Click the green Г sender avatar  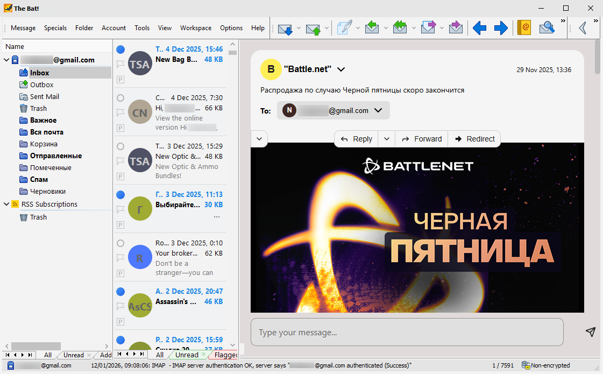click(x=140, y=209)
